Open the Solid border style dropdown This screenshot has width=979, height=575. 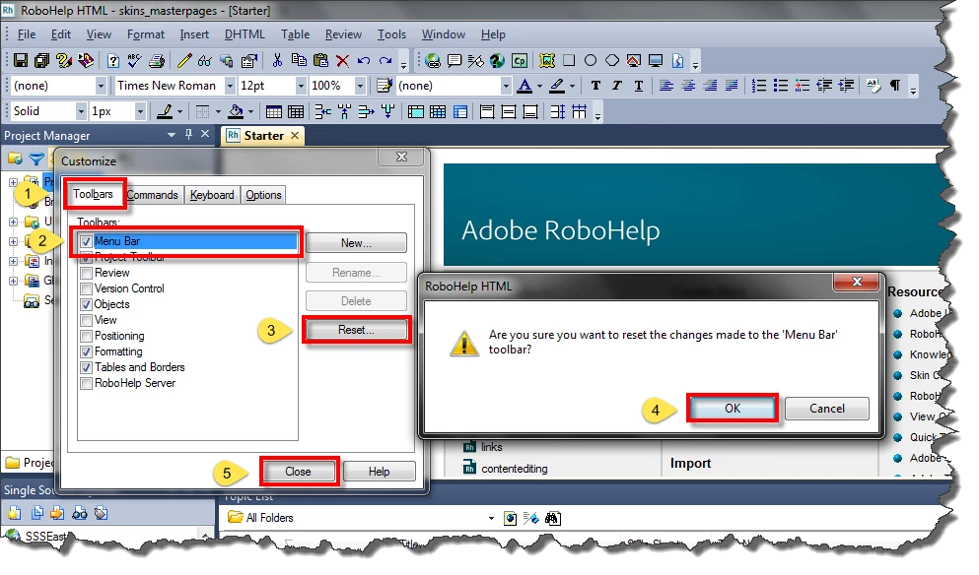(81, 111)
